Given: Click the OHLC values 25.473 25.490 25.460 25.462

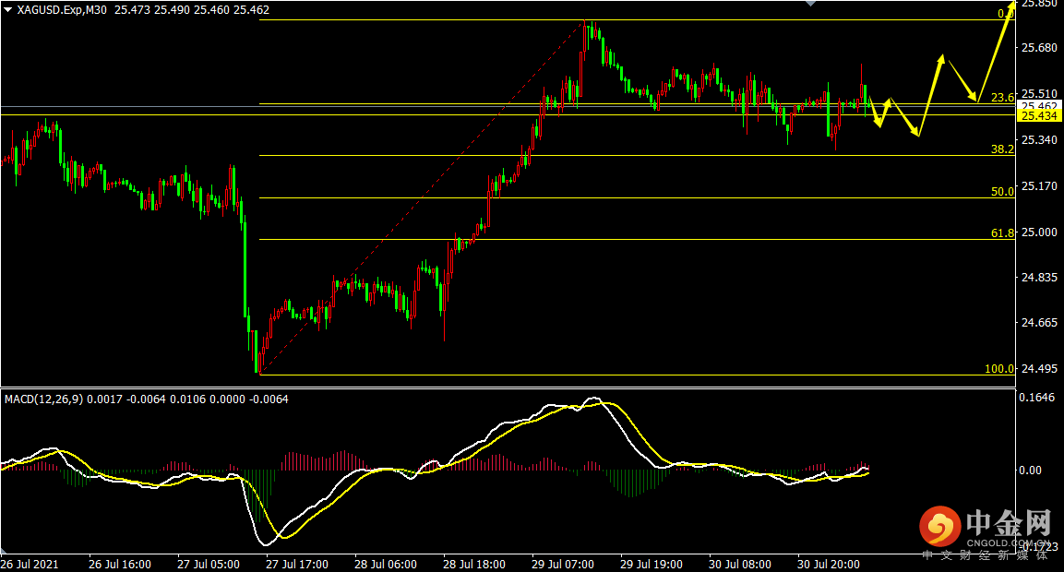Looking at the screenshot, I should click(x=192, y=10).
